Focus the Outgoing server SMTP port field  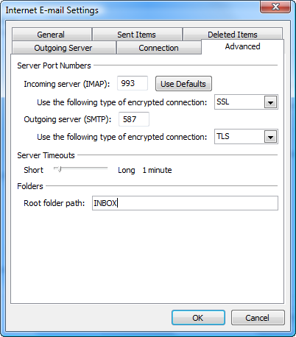pyautogui.click(x=134, y=119)
